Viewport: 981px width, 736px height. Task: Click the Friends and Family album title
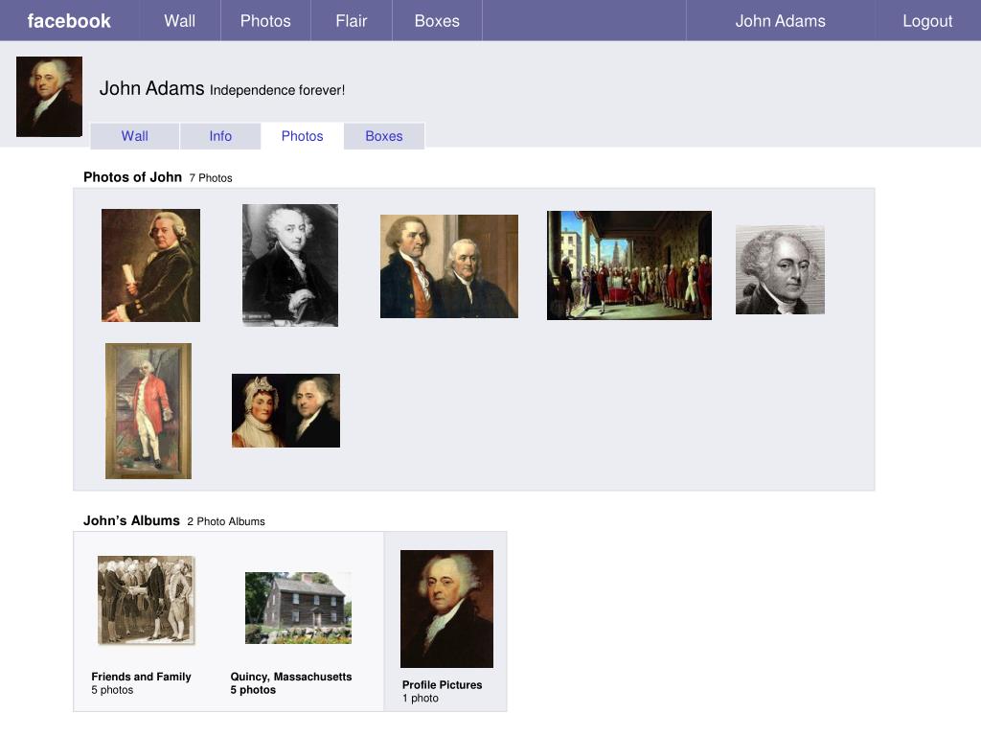[x=142, y=677]
